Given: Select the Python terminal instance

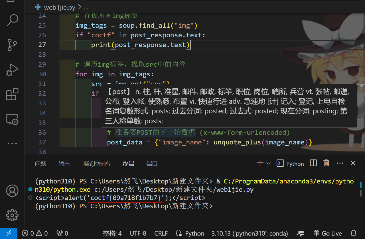Looking at the screenshot, I should [x=290, y=164].
